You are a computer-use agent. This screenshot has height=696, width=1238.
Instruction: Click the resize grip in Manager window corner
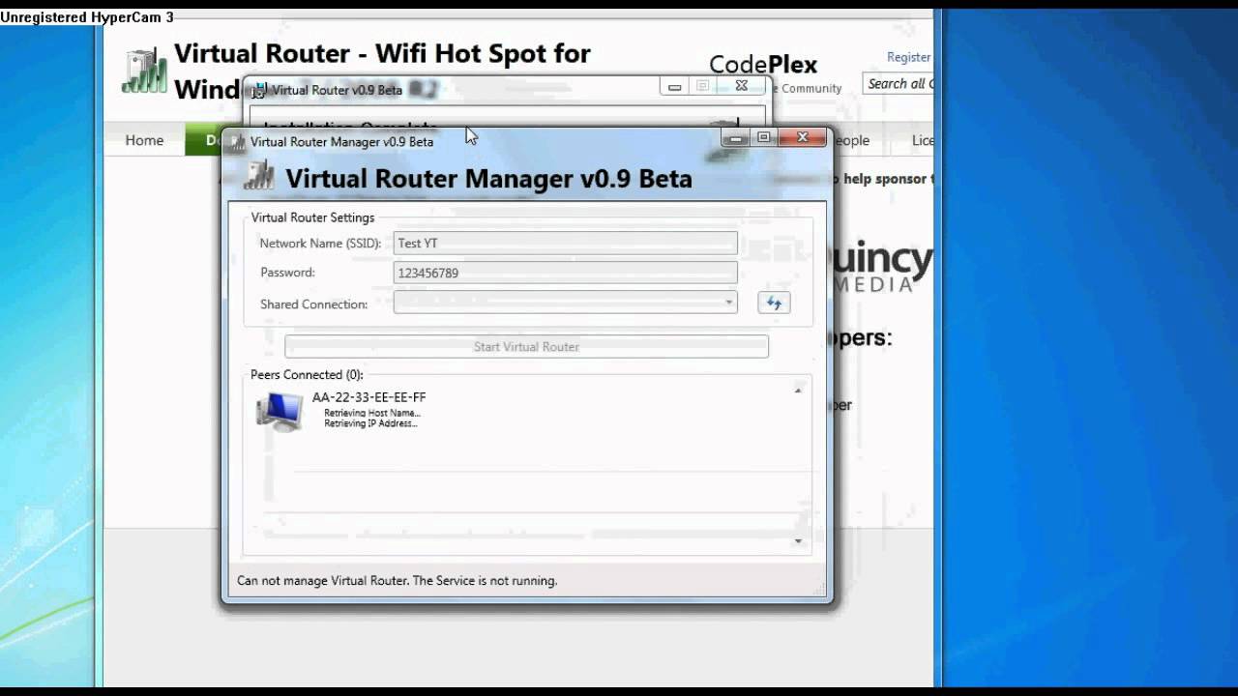821,591
